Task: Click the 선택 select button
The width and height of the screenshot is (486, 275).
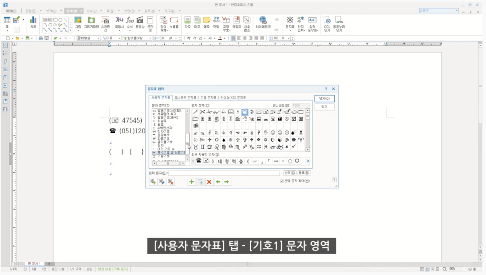Action: [x=290, y=173]
